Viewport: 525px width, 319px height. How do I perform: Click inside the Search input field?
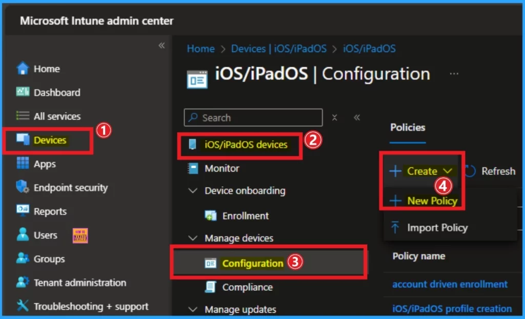click(253, 117)
